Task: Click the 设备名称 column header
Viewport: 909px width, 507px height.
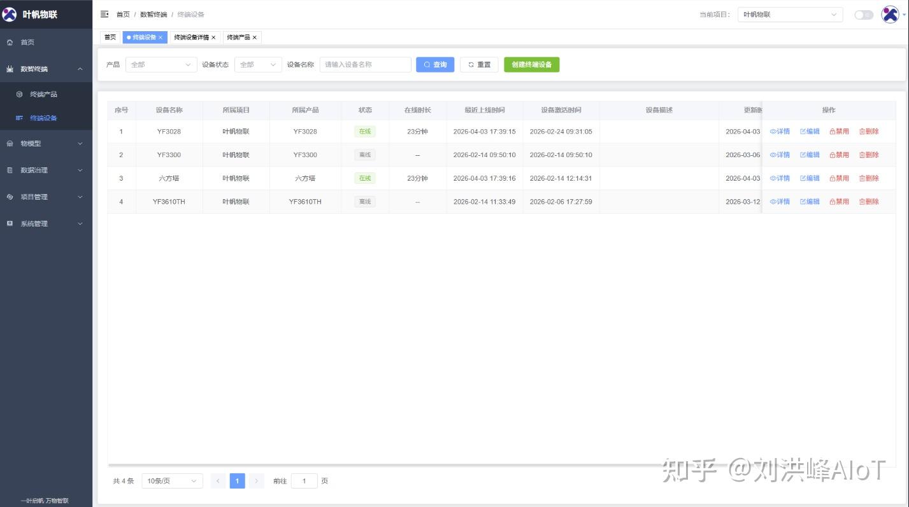Action: pos(169,110)
